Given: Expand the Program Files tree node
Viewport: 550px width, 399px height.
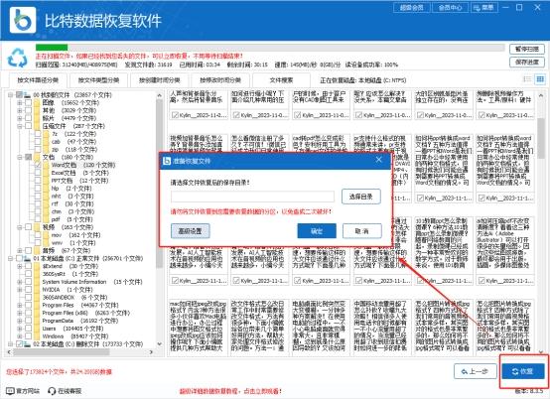Looking at the screenshot, I should (20, 305).
